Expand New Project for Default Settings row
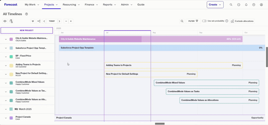This screenshot has width=268, height=125. (6, 74)
